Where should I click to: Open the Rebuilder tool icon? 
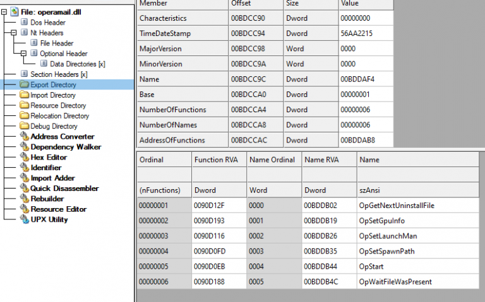click(x=25, y=199)
